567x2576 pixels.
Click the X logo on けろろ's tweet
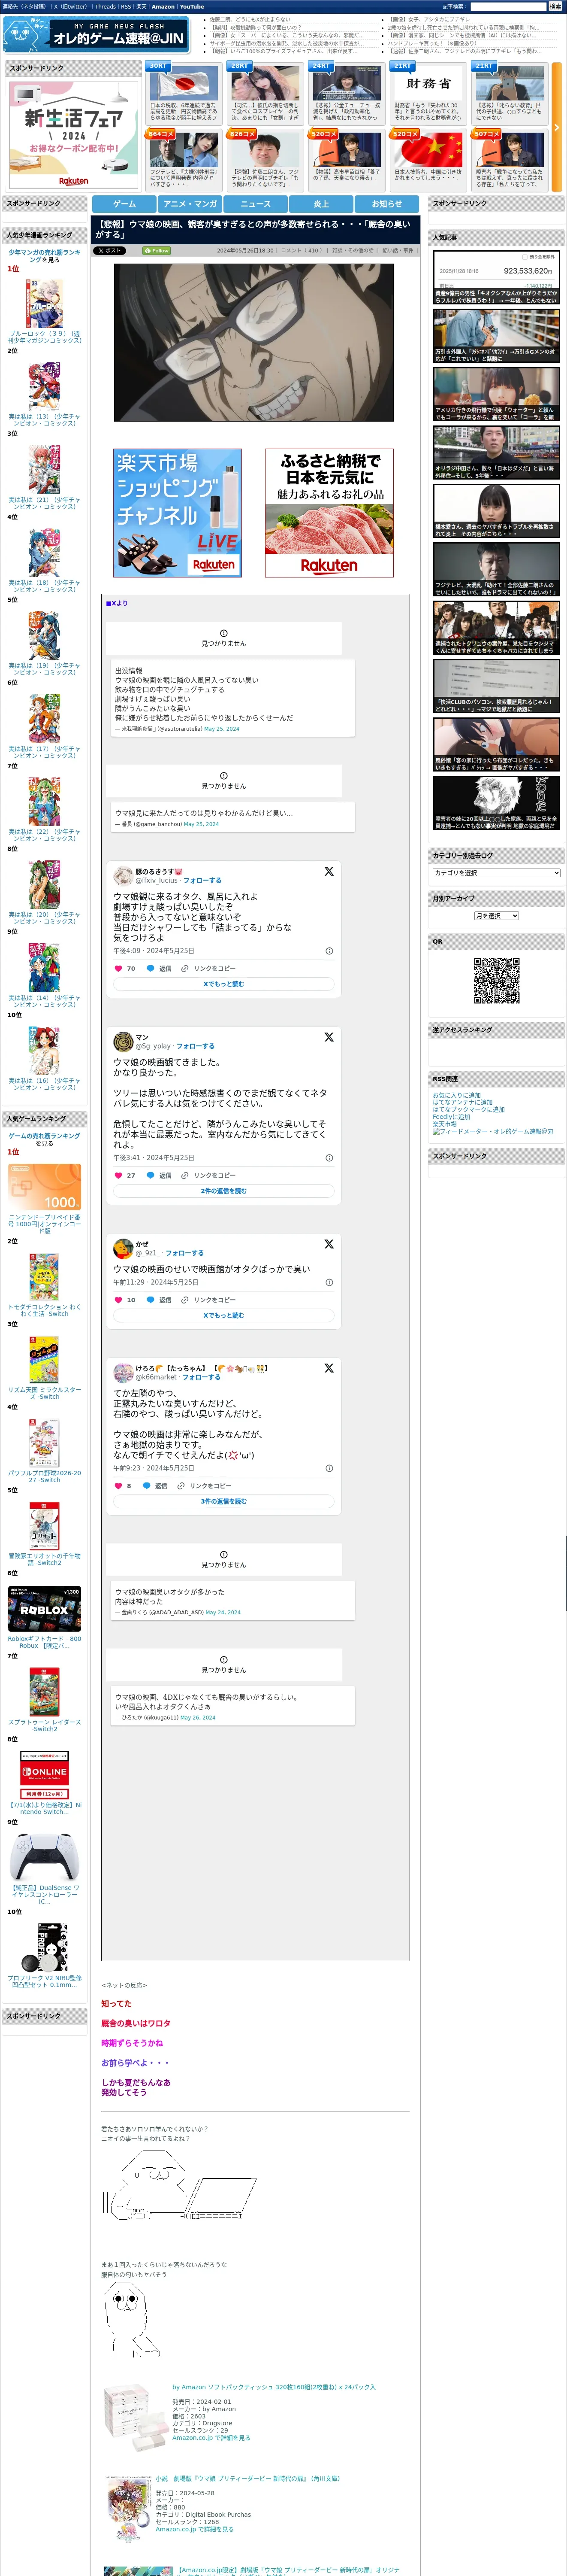coord(329,1368)
